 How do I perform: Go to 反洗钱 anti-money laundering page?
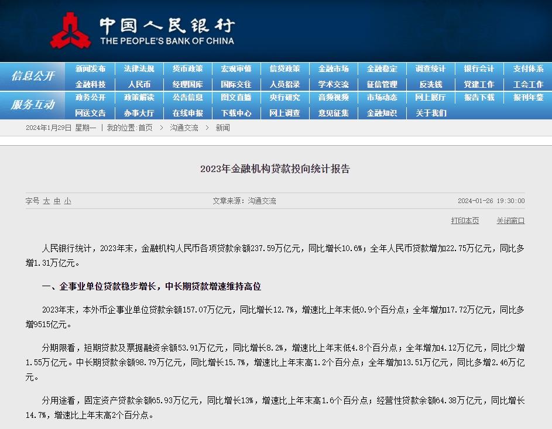[430, 84]
